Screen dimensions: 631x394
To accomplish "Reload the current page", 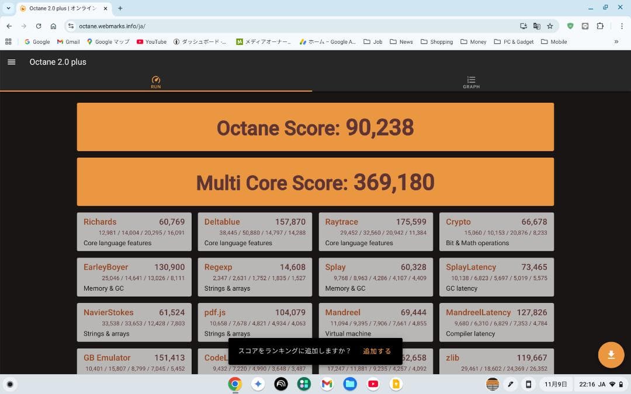I will click(x=39, y=26).
